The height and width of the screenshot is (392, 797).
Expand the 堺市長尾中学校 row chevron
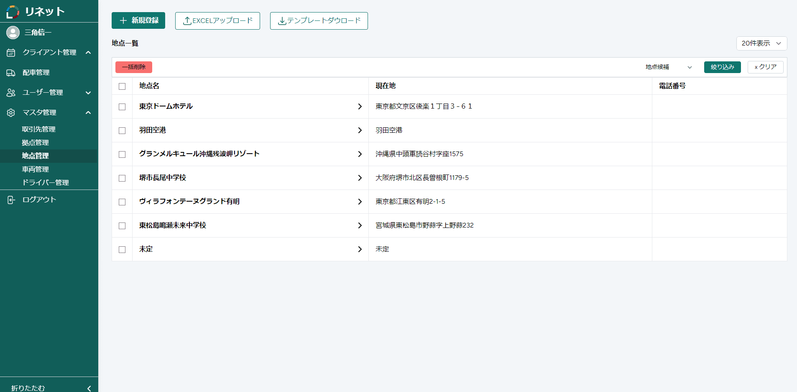point(360,178)
